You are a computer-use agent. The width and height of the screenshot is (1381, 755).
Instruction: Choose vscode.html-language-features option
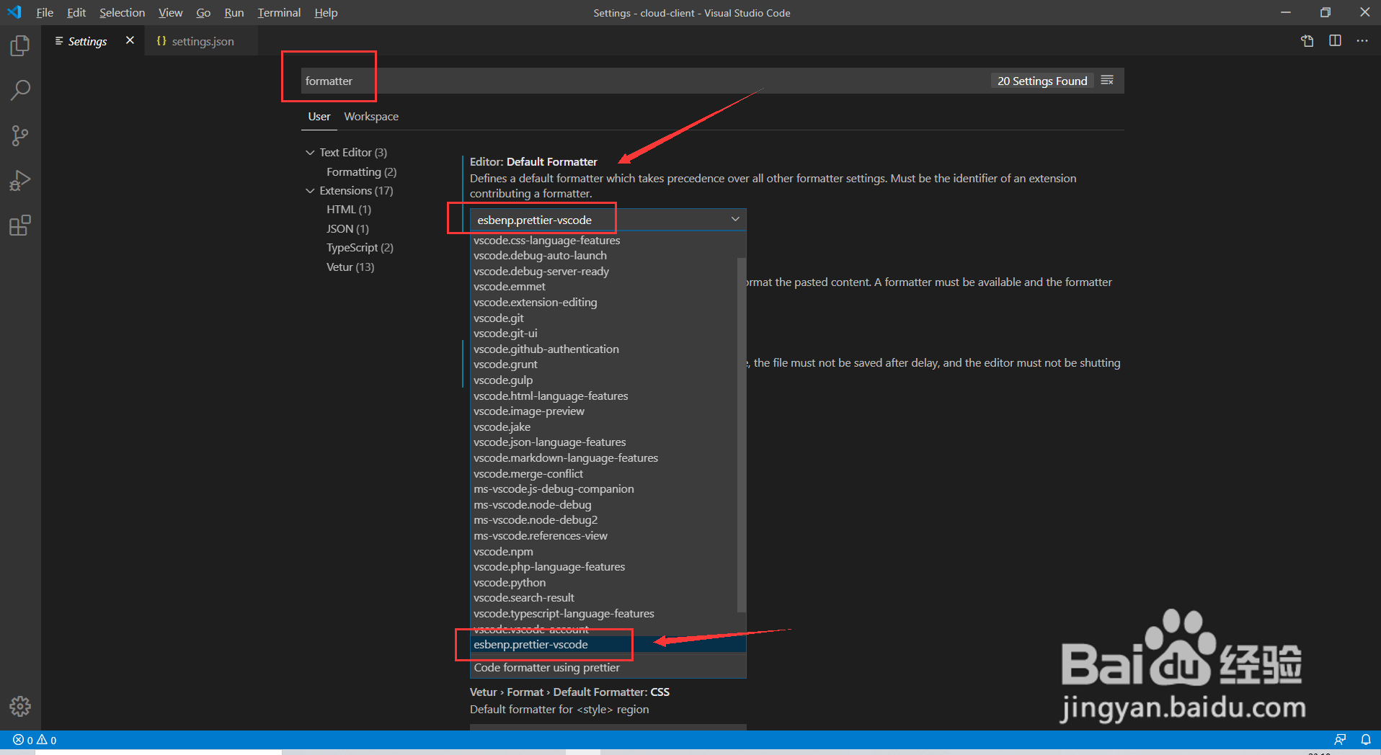point(604,396)
